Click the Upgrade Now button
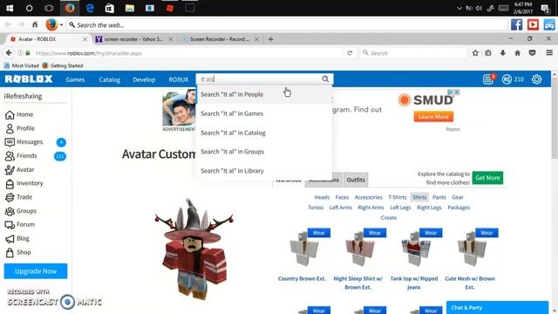 pos(36,271)
